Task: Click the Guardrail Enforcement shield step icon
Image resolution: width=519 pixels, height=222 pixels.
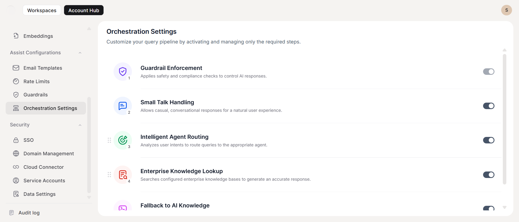Action: 123,72
